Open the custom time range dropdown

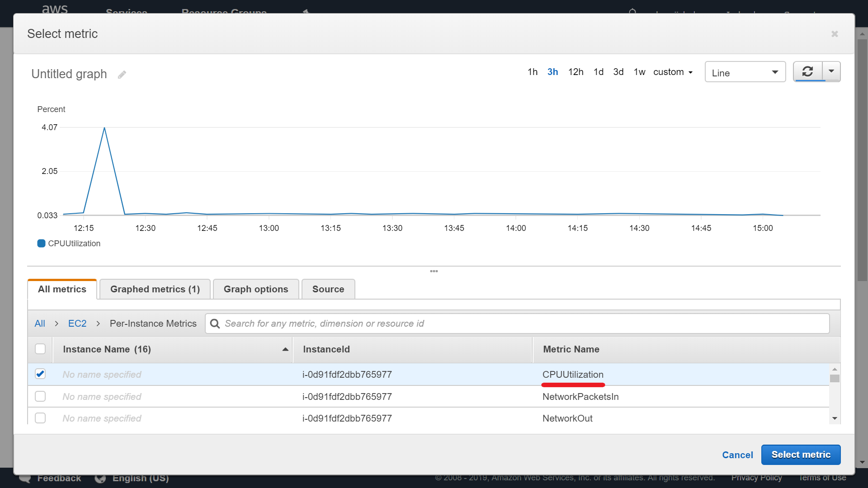[673, 72]
